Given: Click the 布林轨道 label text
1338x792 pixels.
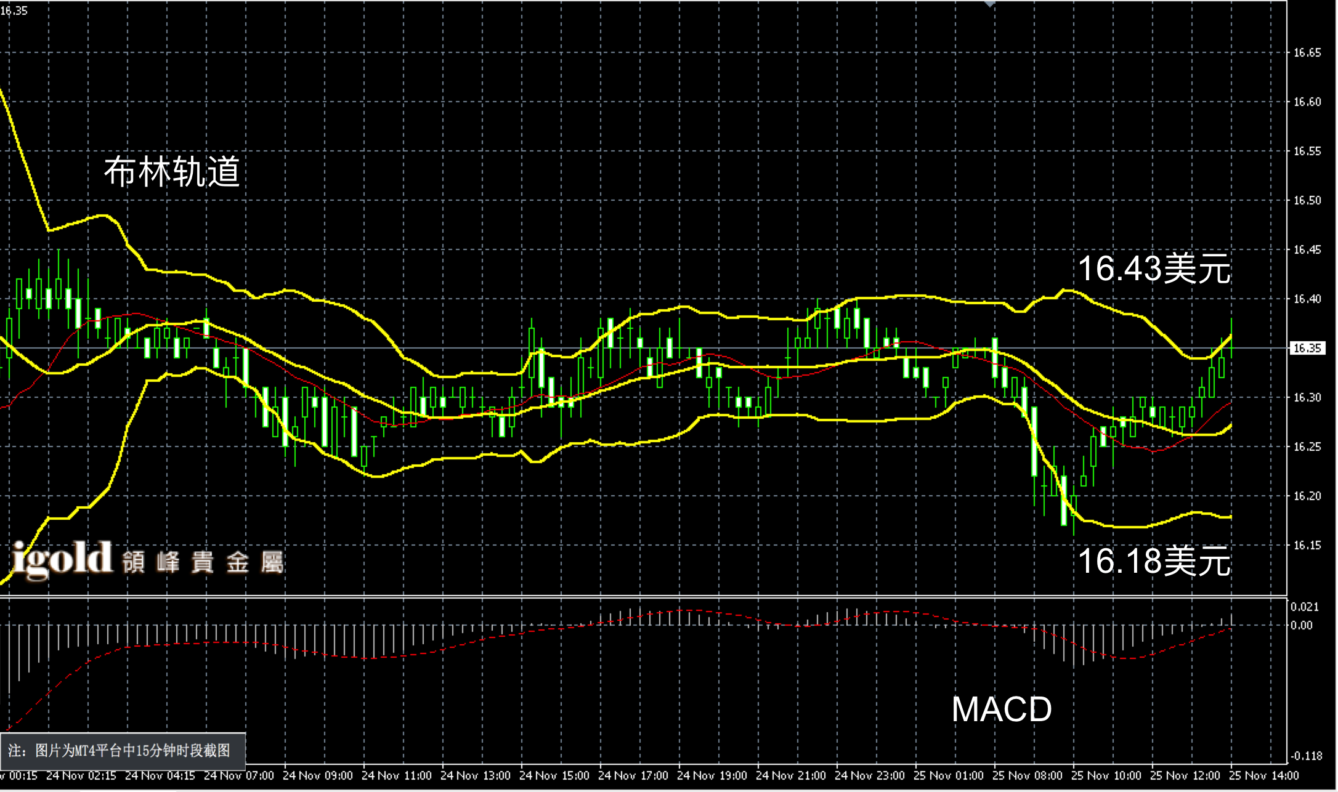Looking at the screenshot, I should (x=172, y=171).
